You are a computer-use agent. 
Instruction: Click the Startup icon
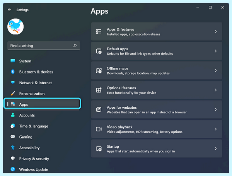pyautogui.click(x=99, y=149)
